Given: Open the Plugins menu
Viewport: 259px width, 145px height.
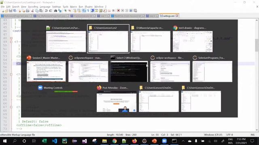Looking at the screenshot, I should (x=89, y=7).
